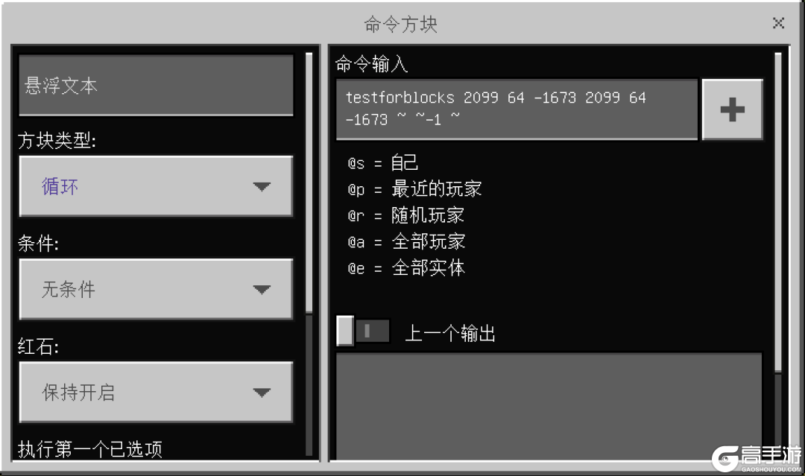
Task: Click the plus button beside command input
Action: pyautogui.click(x=732, y=110)
